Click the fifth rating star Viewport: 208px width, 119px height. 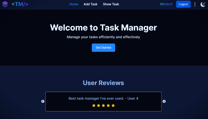(x=113, y=105)
